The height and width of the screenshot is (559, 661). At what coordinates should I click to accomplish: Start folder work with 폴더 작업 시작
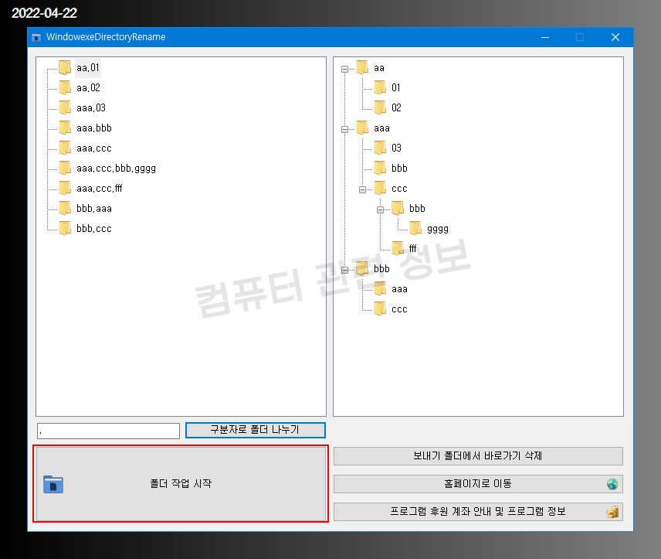click(181, 484)
